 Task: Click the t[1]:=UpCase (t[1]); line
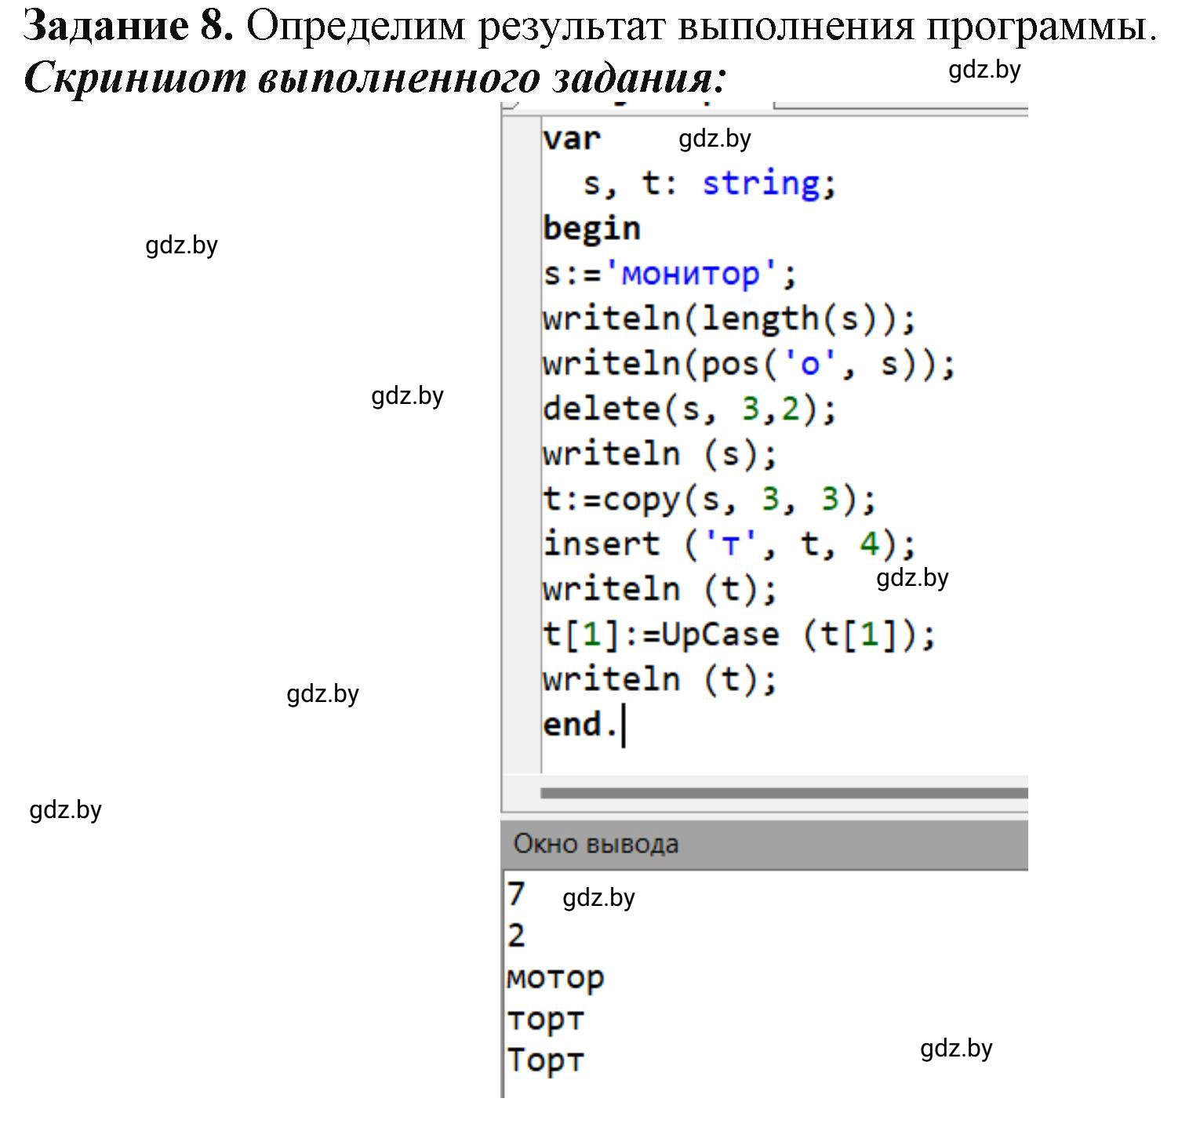740,634
